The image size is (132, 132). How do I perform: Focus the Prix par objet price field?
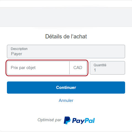coord(38,68)
